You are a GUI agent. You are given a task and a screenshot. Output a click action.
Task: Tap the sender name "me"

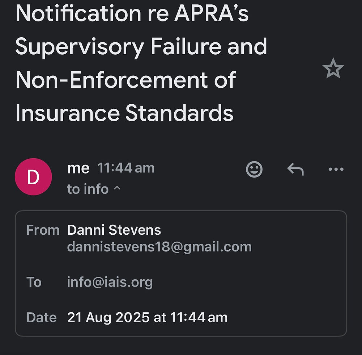78,168
